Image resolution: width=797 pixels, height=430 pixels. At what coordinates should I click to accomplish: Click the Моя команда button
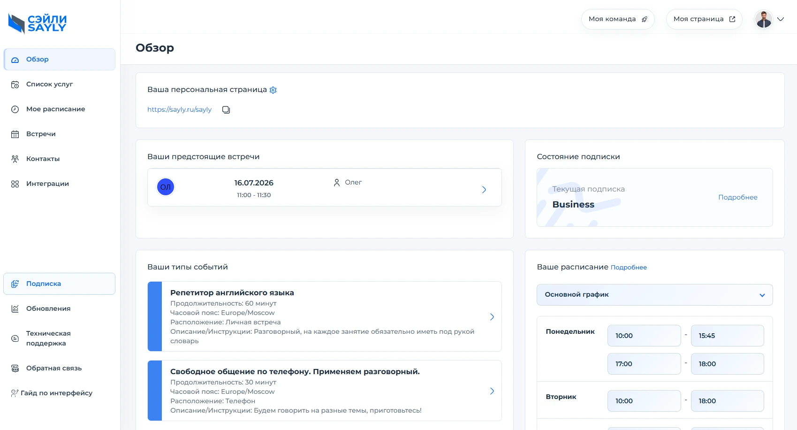pos(618,19)
